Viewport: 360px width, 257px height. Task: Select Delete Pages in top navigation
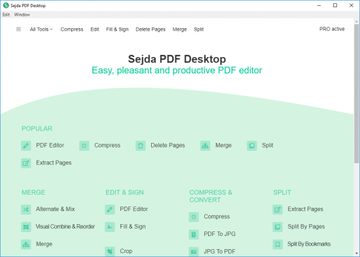pyautogui.click(x=151, y=30)
